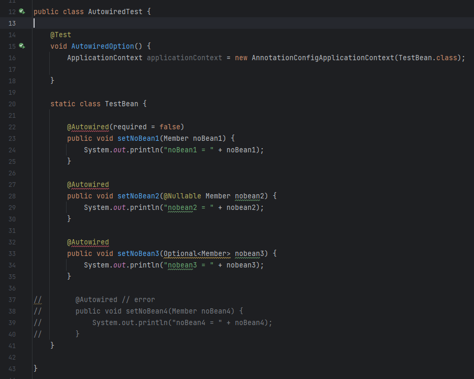Screen dimensions: 474x379
Task: Click line number 43 in the gutter
Action: click(12, 369)
